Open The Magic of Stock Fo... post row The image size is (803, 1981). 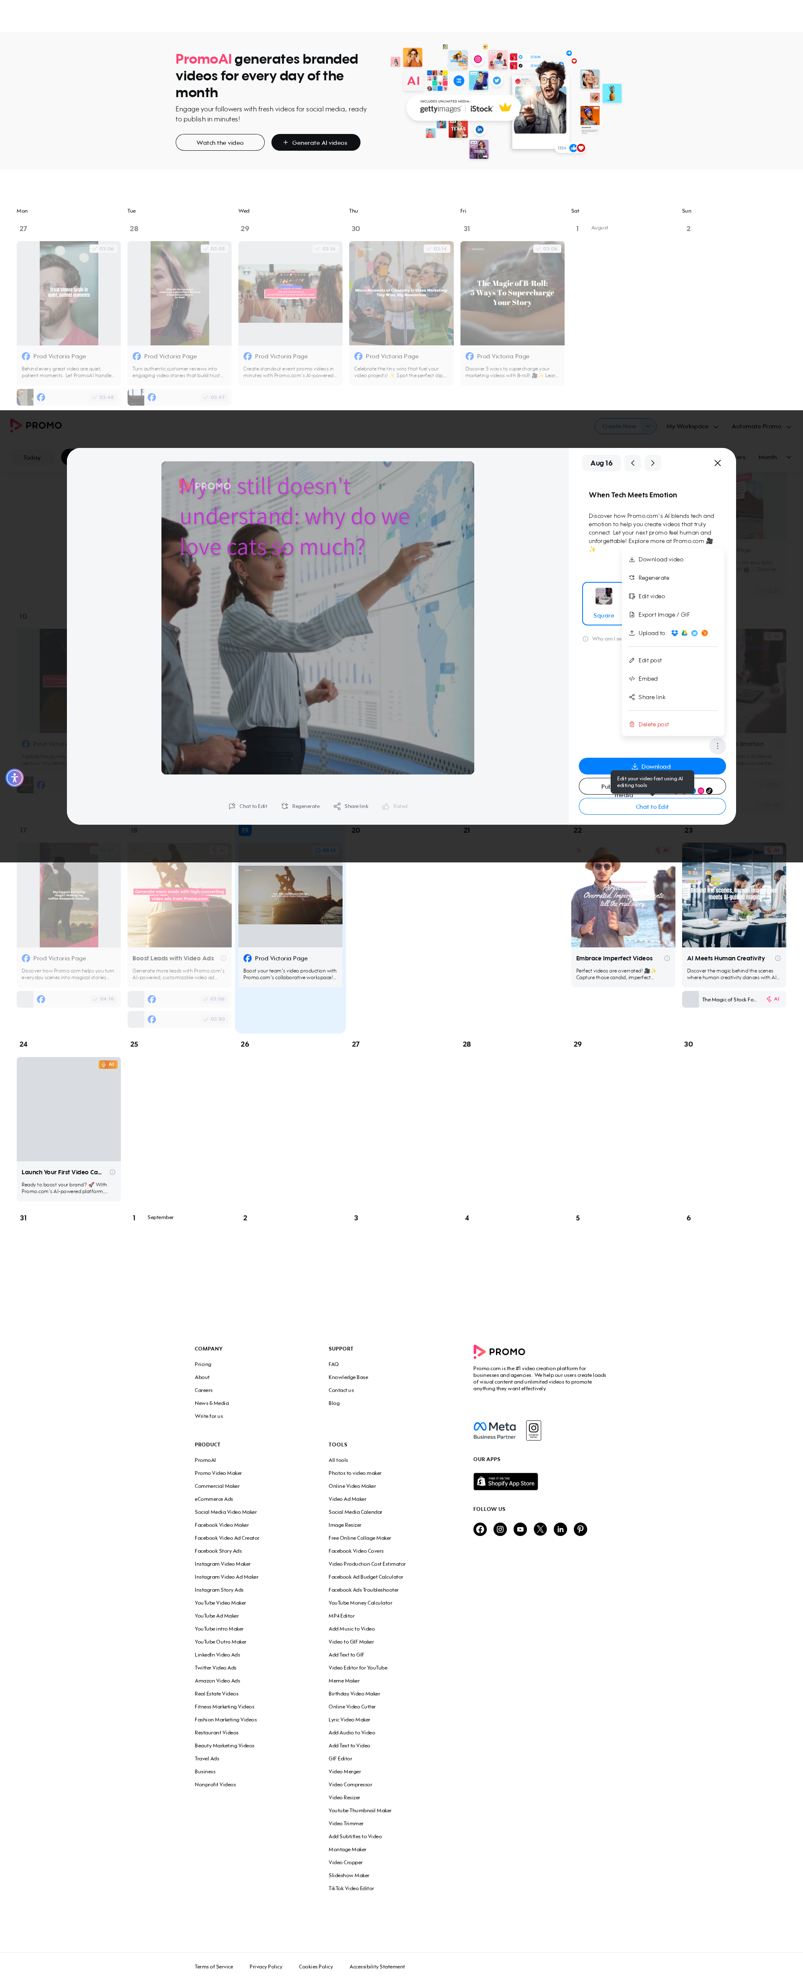pyautogui.click(x=734, y=1000)
